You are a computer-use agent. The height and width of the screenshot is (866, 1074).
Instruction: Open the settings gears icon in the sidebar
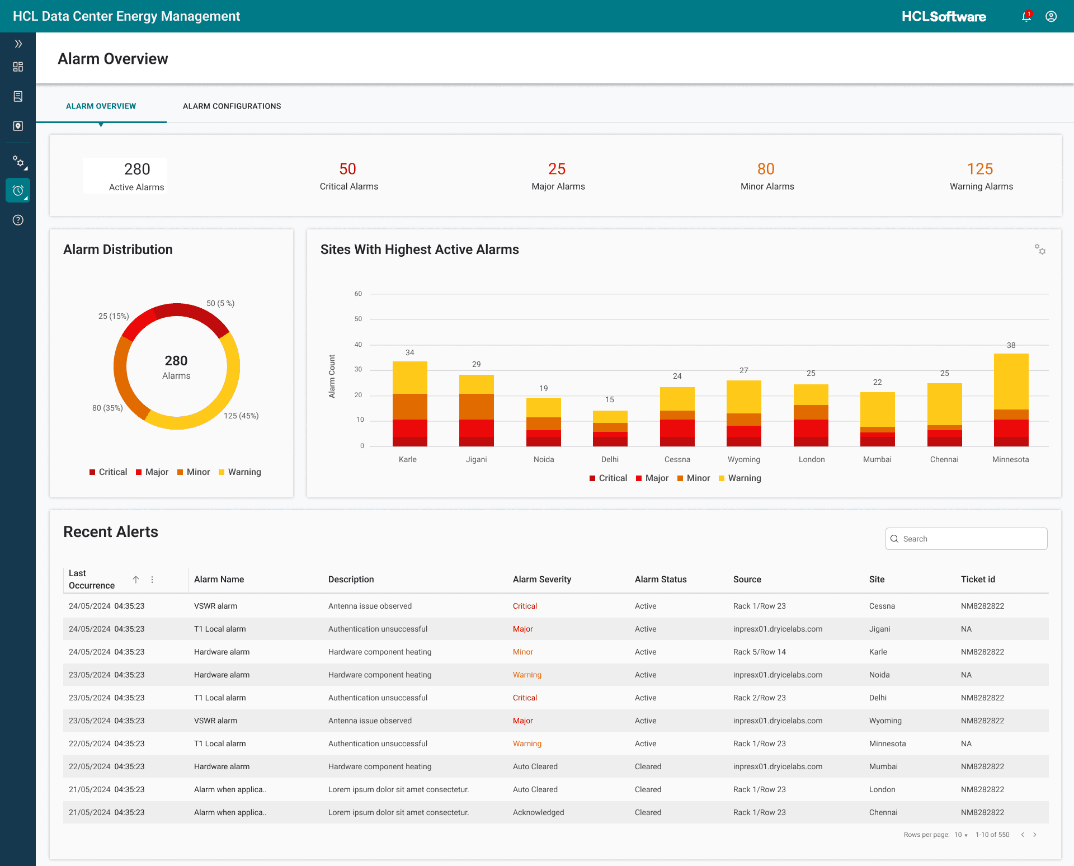pos(19,162)
